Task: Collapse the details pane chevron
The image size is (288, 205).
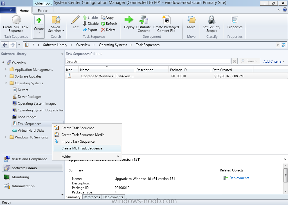Action: (x=285, y=159)
